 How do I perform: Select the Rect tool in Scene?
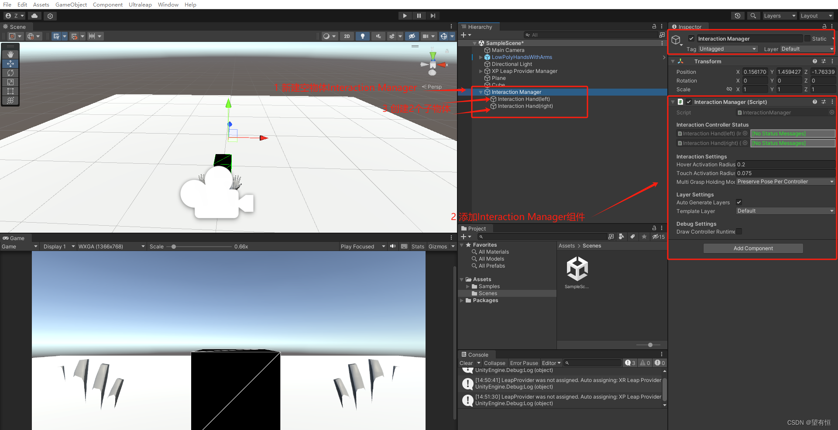pyautogui.click(x=10, y=91)
